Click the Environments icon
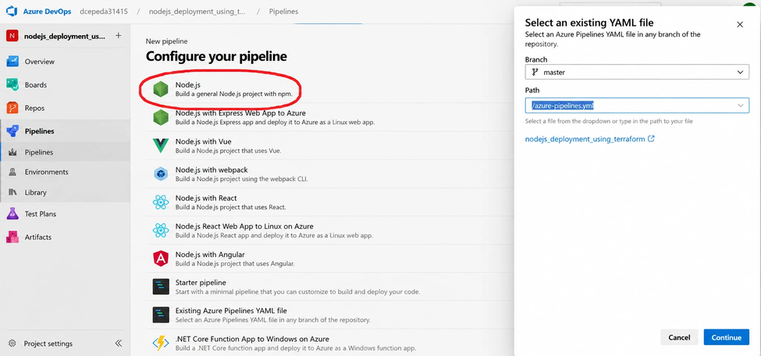The height and width of the screenshot is (356, 761). point(12,172)
